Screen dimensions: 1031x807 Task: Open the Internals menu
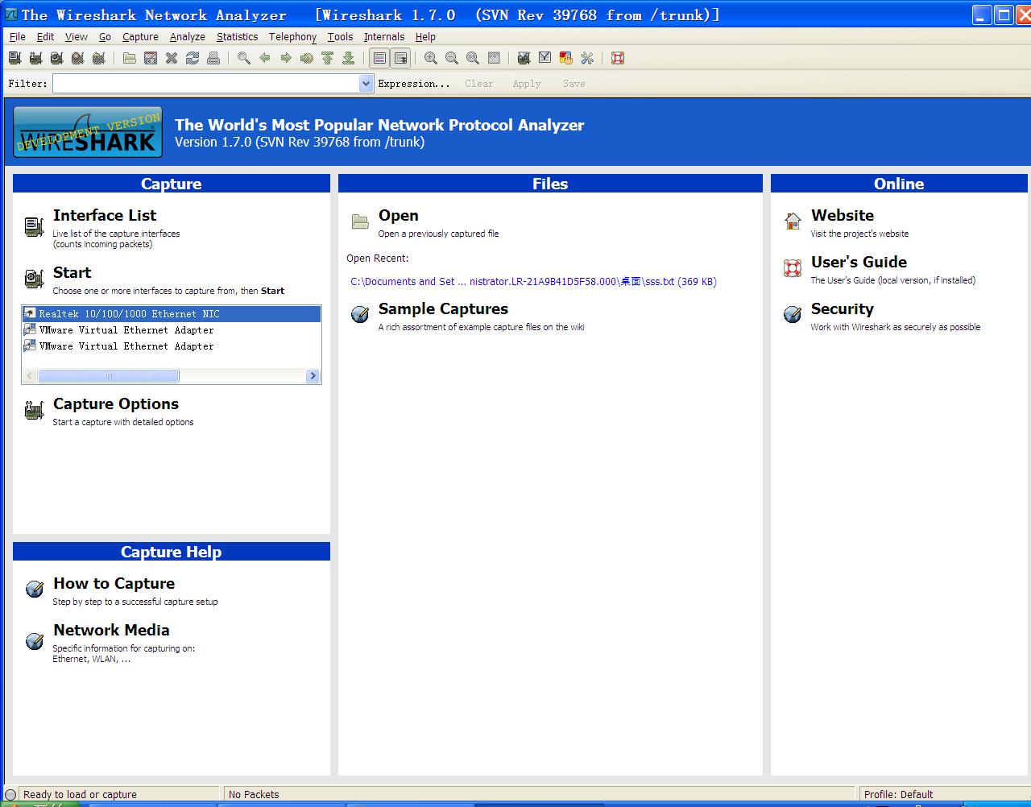pyautogui.click(x=384, y=36)
